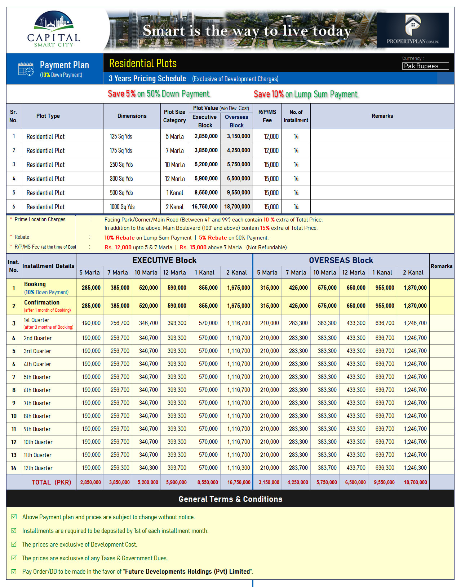
Task: Click the 'TOTAL (PKR)' row label
Action: point(52,482)
